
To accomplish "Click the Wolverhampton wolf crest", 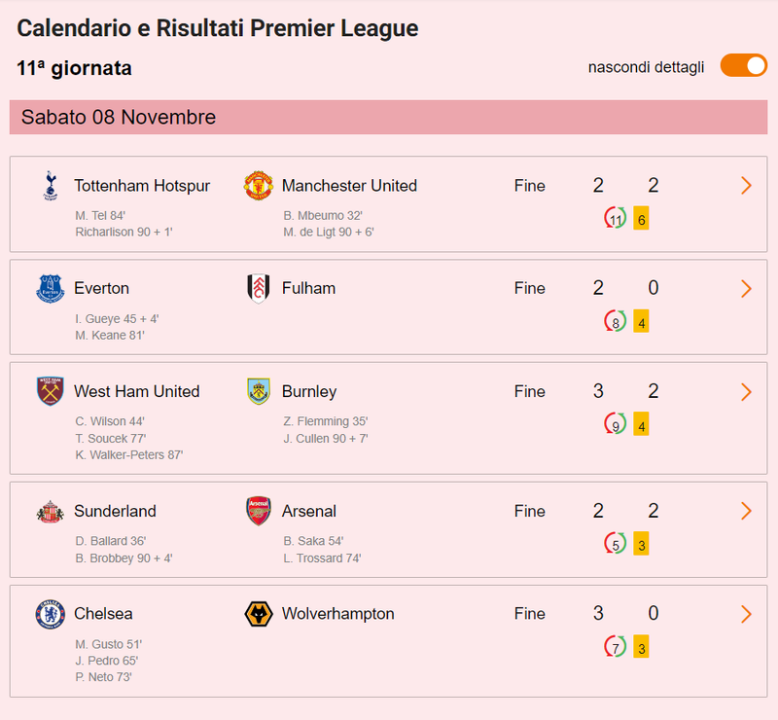I will 258,614.
